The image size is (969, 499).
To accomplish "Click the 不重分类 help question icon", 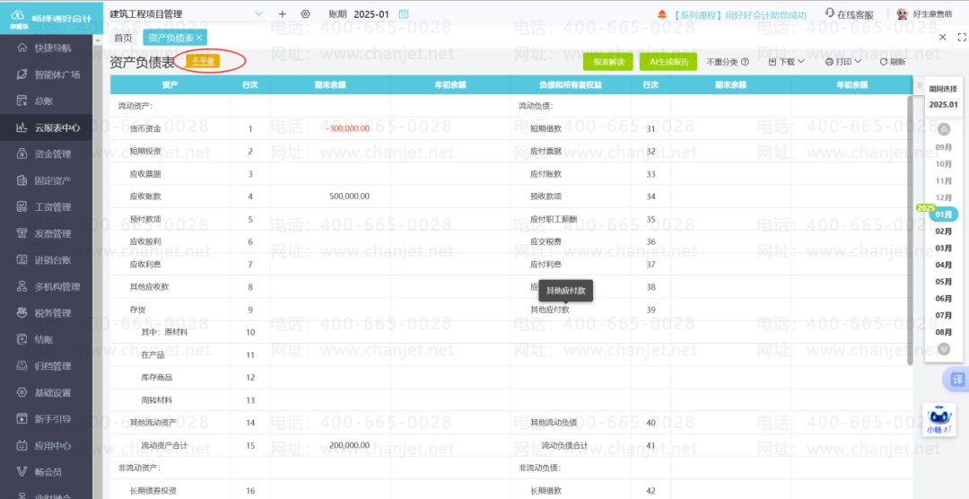I will (745, 62).
